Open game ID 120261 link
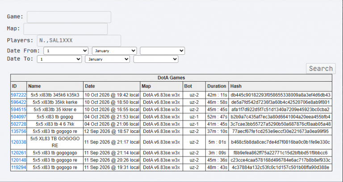Viewport: 343px width, 182px height. click(19, 153)
